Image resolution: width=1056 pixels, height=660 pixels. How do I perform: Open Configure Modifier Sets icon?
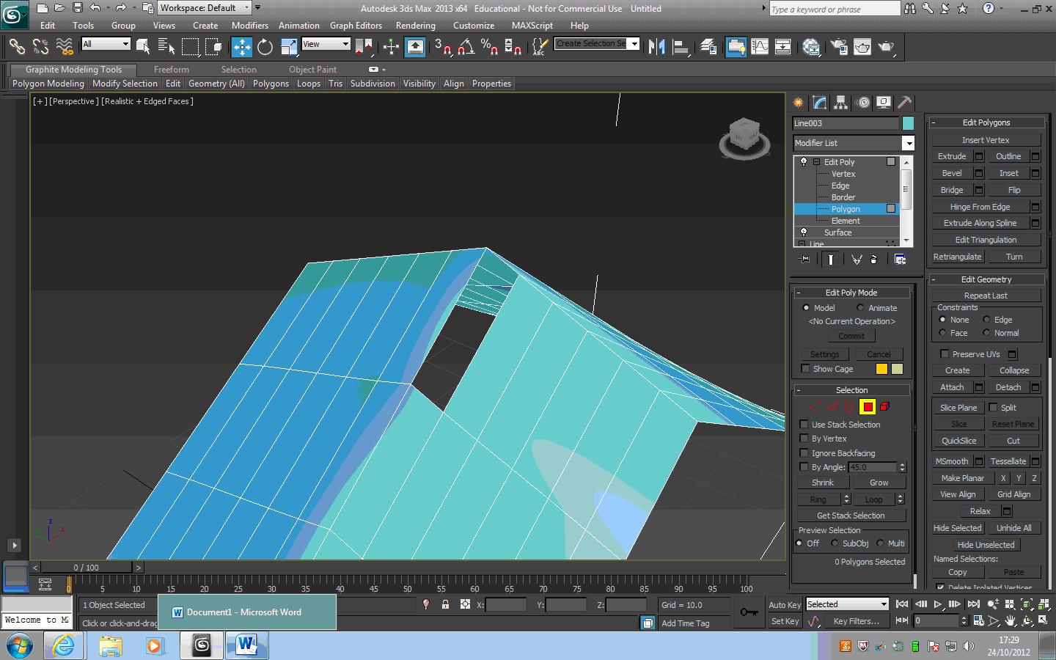tap(900, 260)
